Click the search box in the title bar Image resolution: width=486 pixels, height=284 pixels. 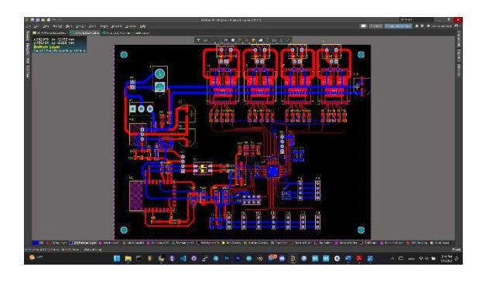click(417, 20)
